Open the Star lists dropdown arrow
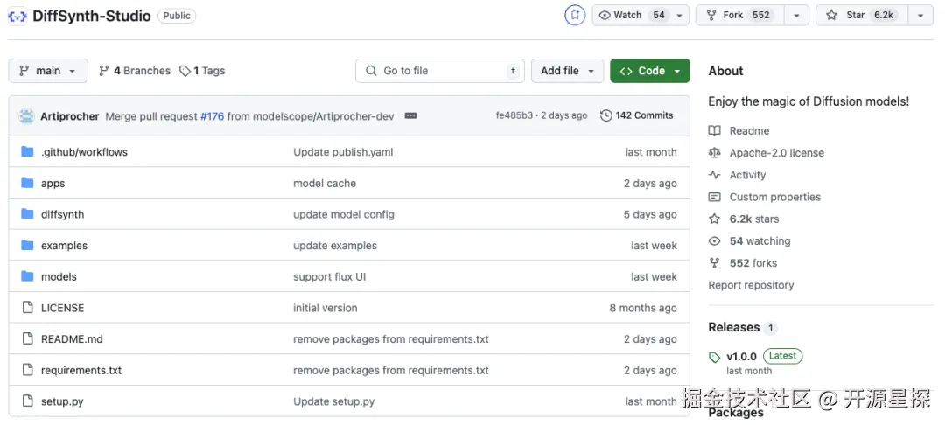This screenshot has height=425, width=945. point(920,16)
